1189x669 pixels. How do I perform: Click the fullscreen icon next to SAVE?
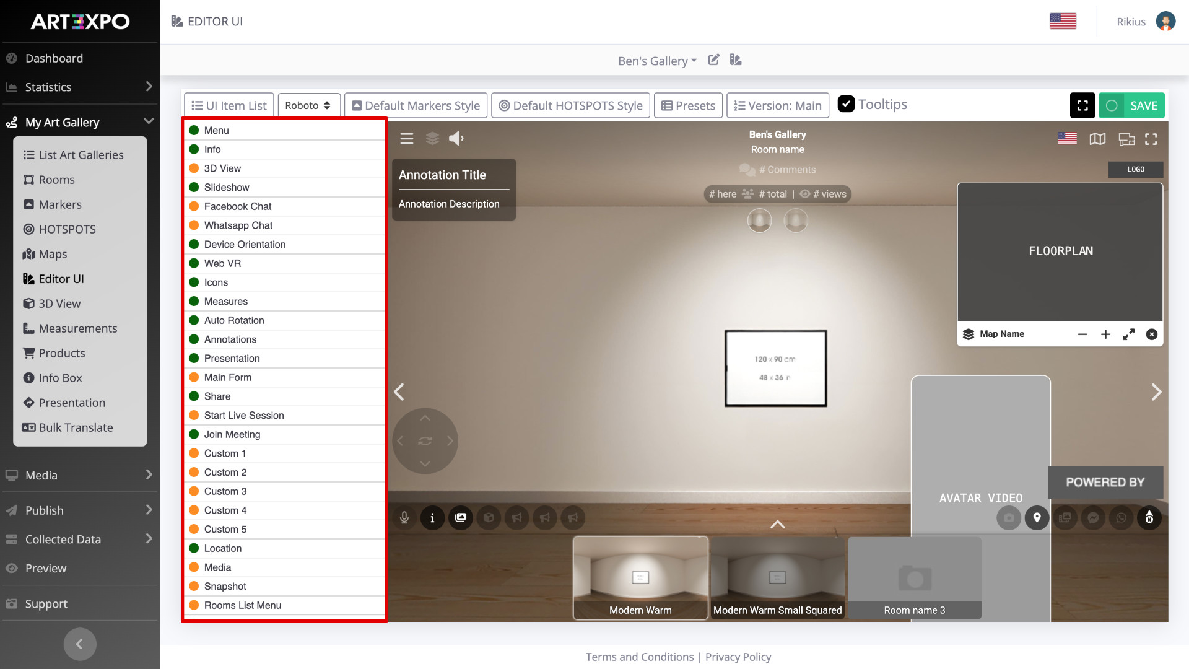click(x=1082, y=105)
